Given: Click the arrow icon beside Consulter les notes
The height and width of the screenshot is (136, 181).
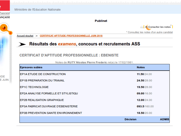Looking at the screenshot, I should (146, 27).
